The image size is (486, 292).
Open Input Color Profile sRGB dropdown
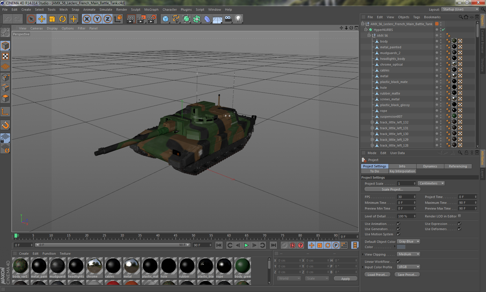(x=408, y=267)
